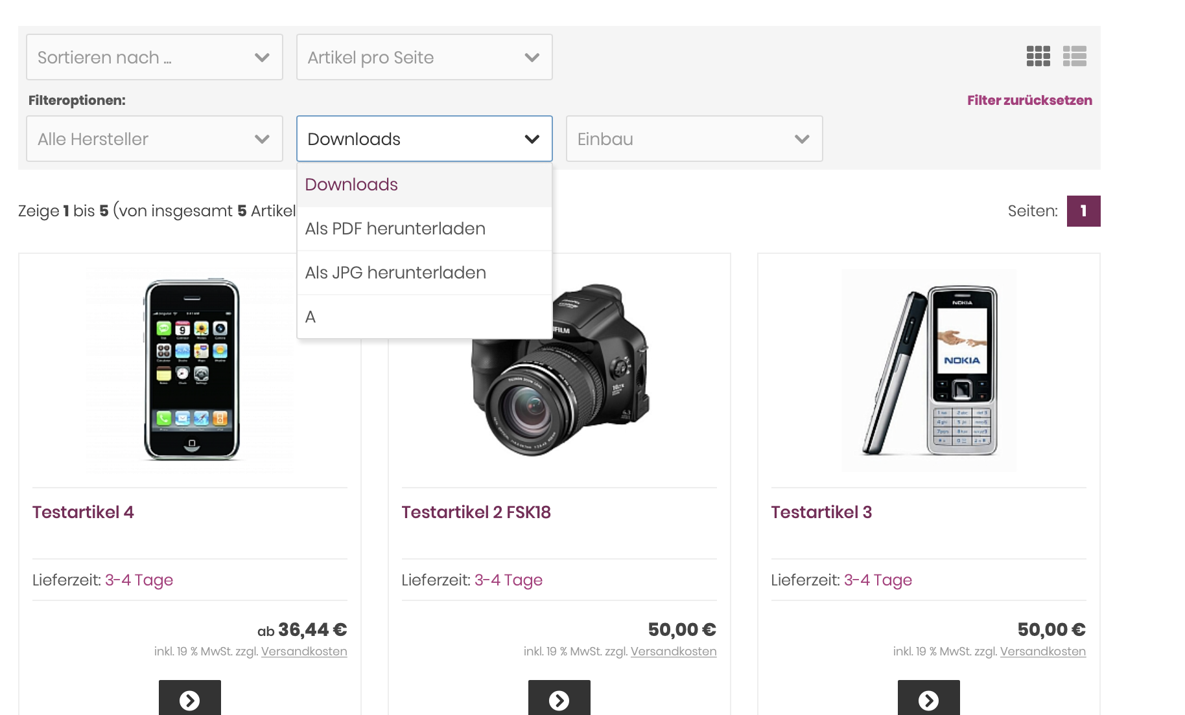The height and width of the screenshot is (715, 1185).
Task: Collapse the open Downloads filter dropdown
Action: point(424,139)
